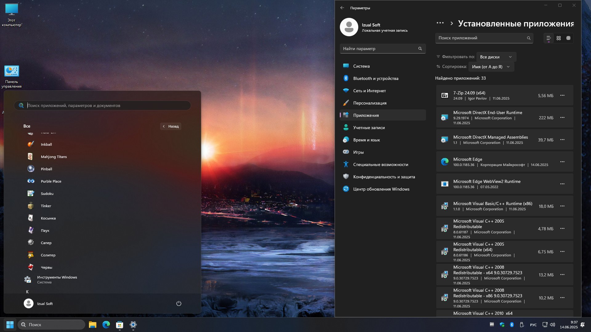591x332 pixels.
Task: Launch Mahjong Titans game
Action: click(102, 157)
